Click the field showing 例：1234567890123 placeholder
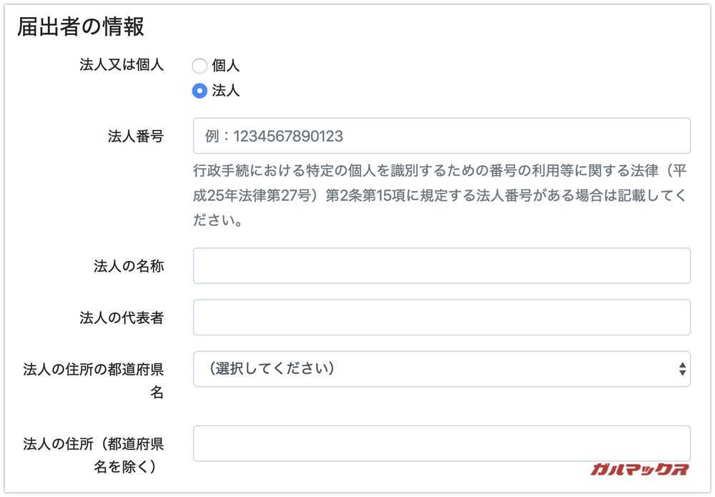Viewport: 715px width, 497px height. (x=441, y=136)
